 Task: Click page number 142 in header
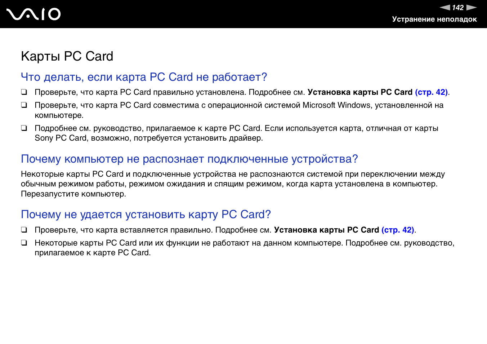pyautogui.click(x=458, y=8)
